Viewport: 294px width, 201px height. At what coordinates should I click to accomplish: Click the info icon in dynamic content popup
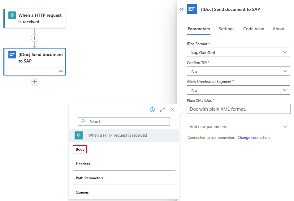point(152,110)
